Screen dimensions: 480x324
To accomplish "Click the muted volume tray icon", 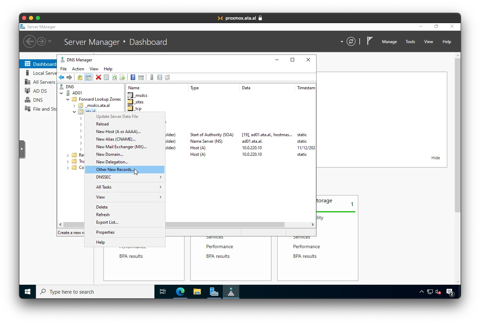I will pyautogui.click(x=438, y=292).
